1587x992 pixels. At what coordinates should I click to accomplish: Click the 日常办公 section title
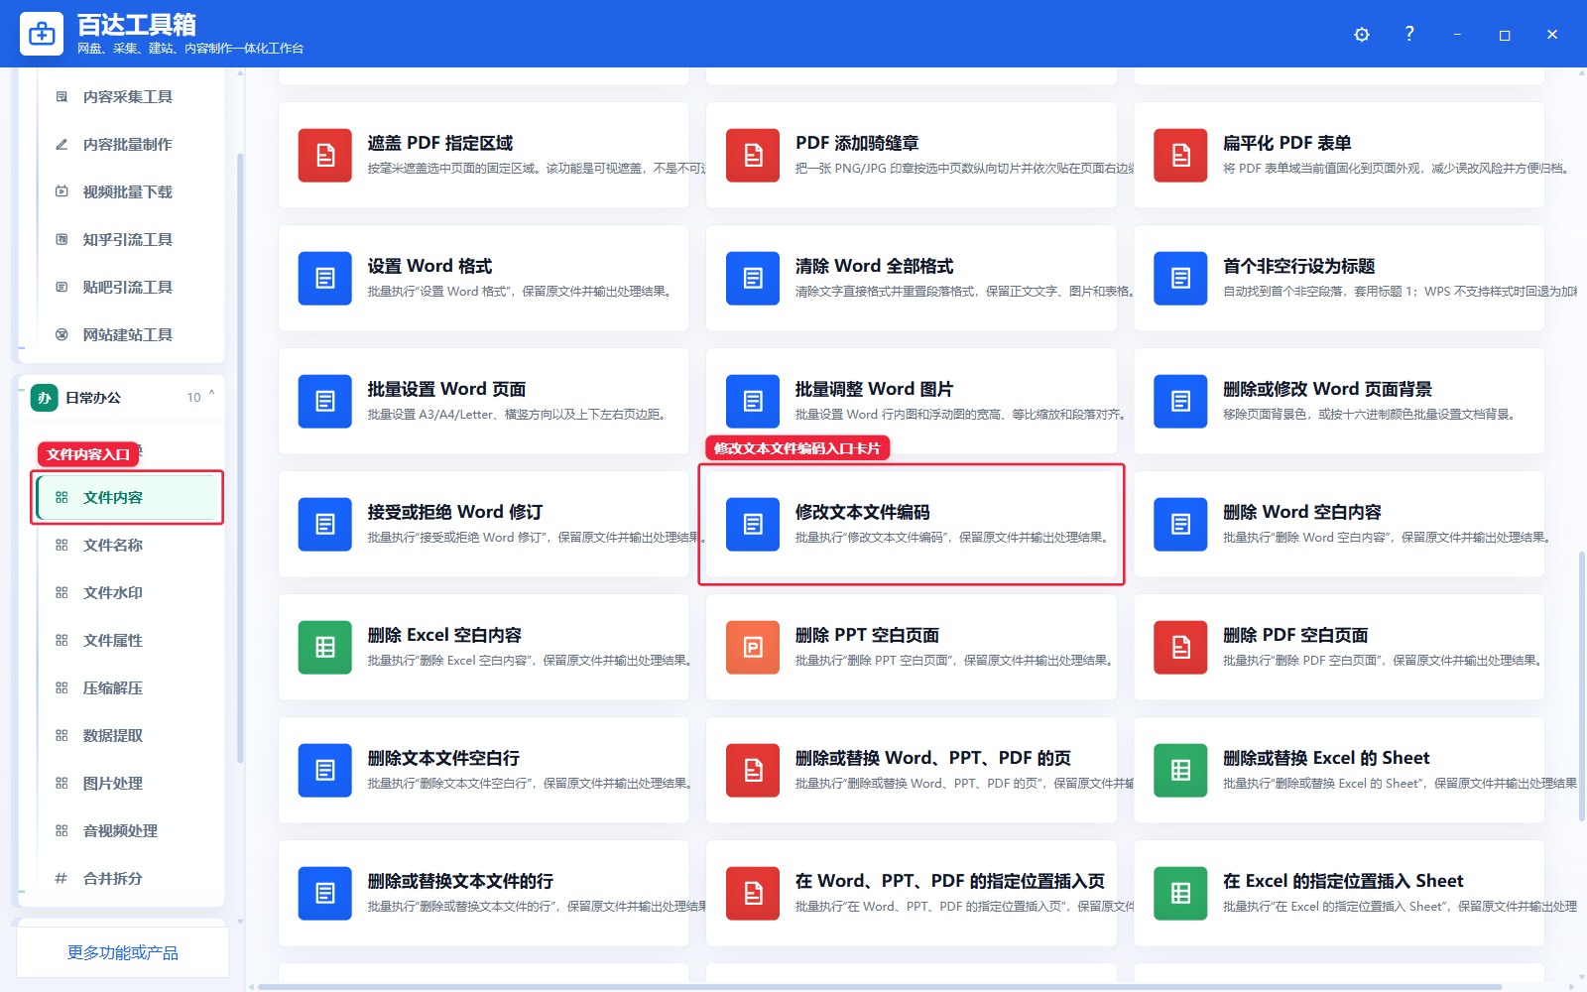[x=93, y=398]
